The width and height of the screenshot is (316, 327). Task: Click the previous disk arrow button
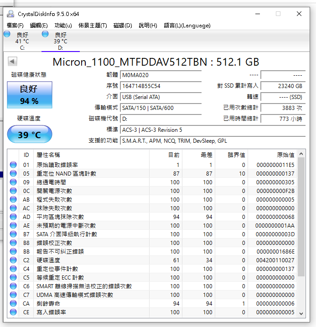pyautogui.click(x=12, y=61)
